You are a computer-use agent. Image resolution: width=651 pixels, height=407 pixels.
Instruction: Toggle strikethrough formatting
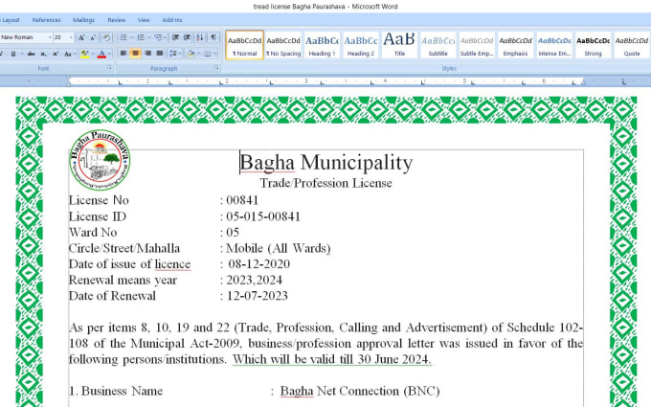tap(32, 54)
